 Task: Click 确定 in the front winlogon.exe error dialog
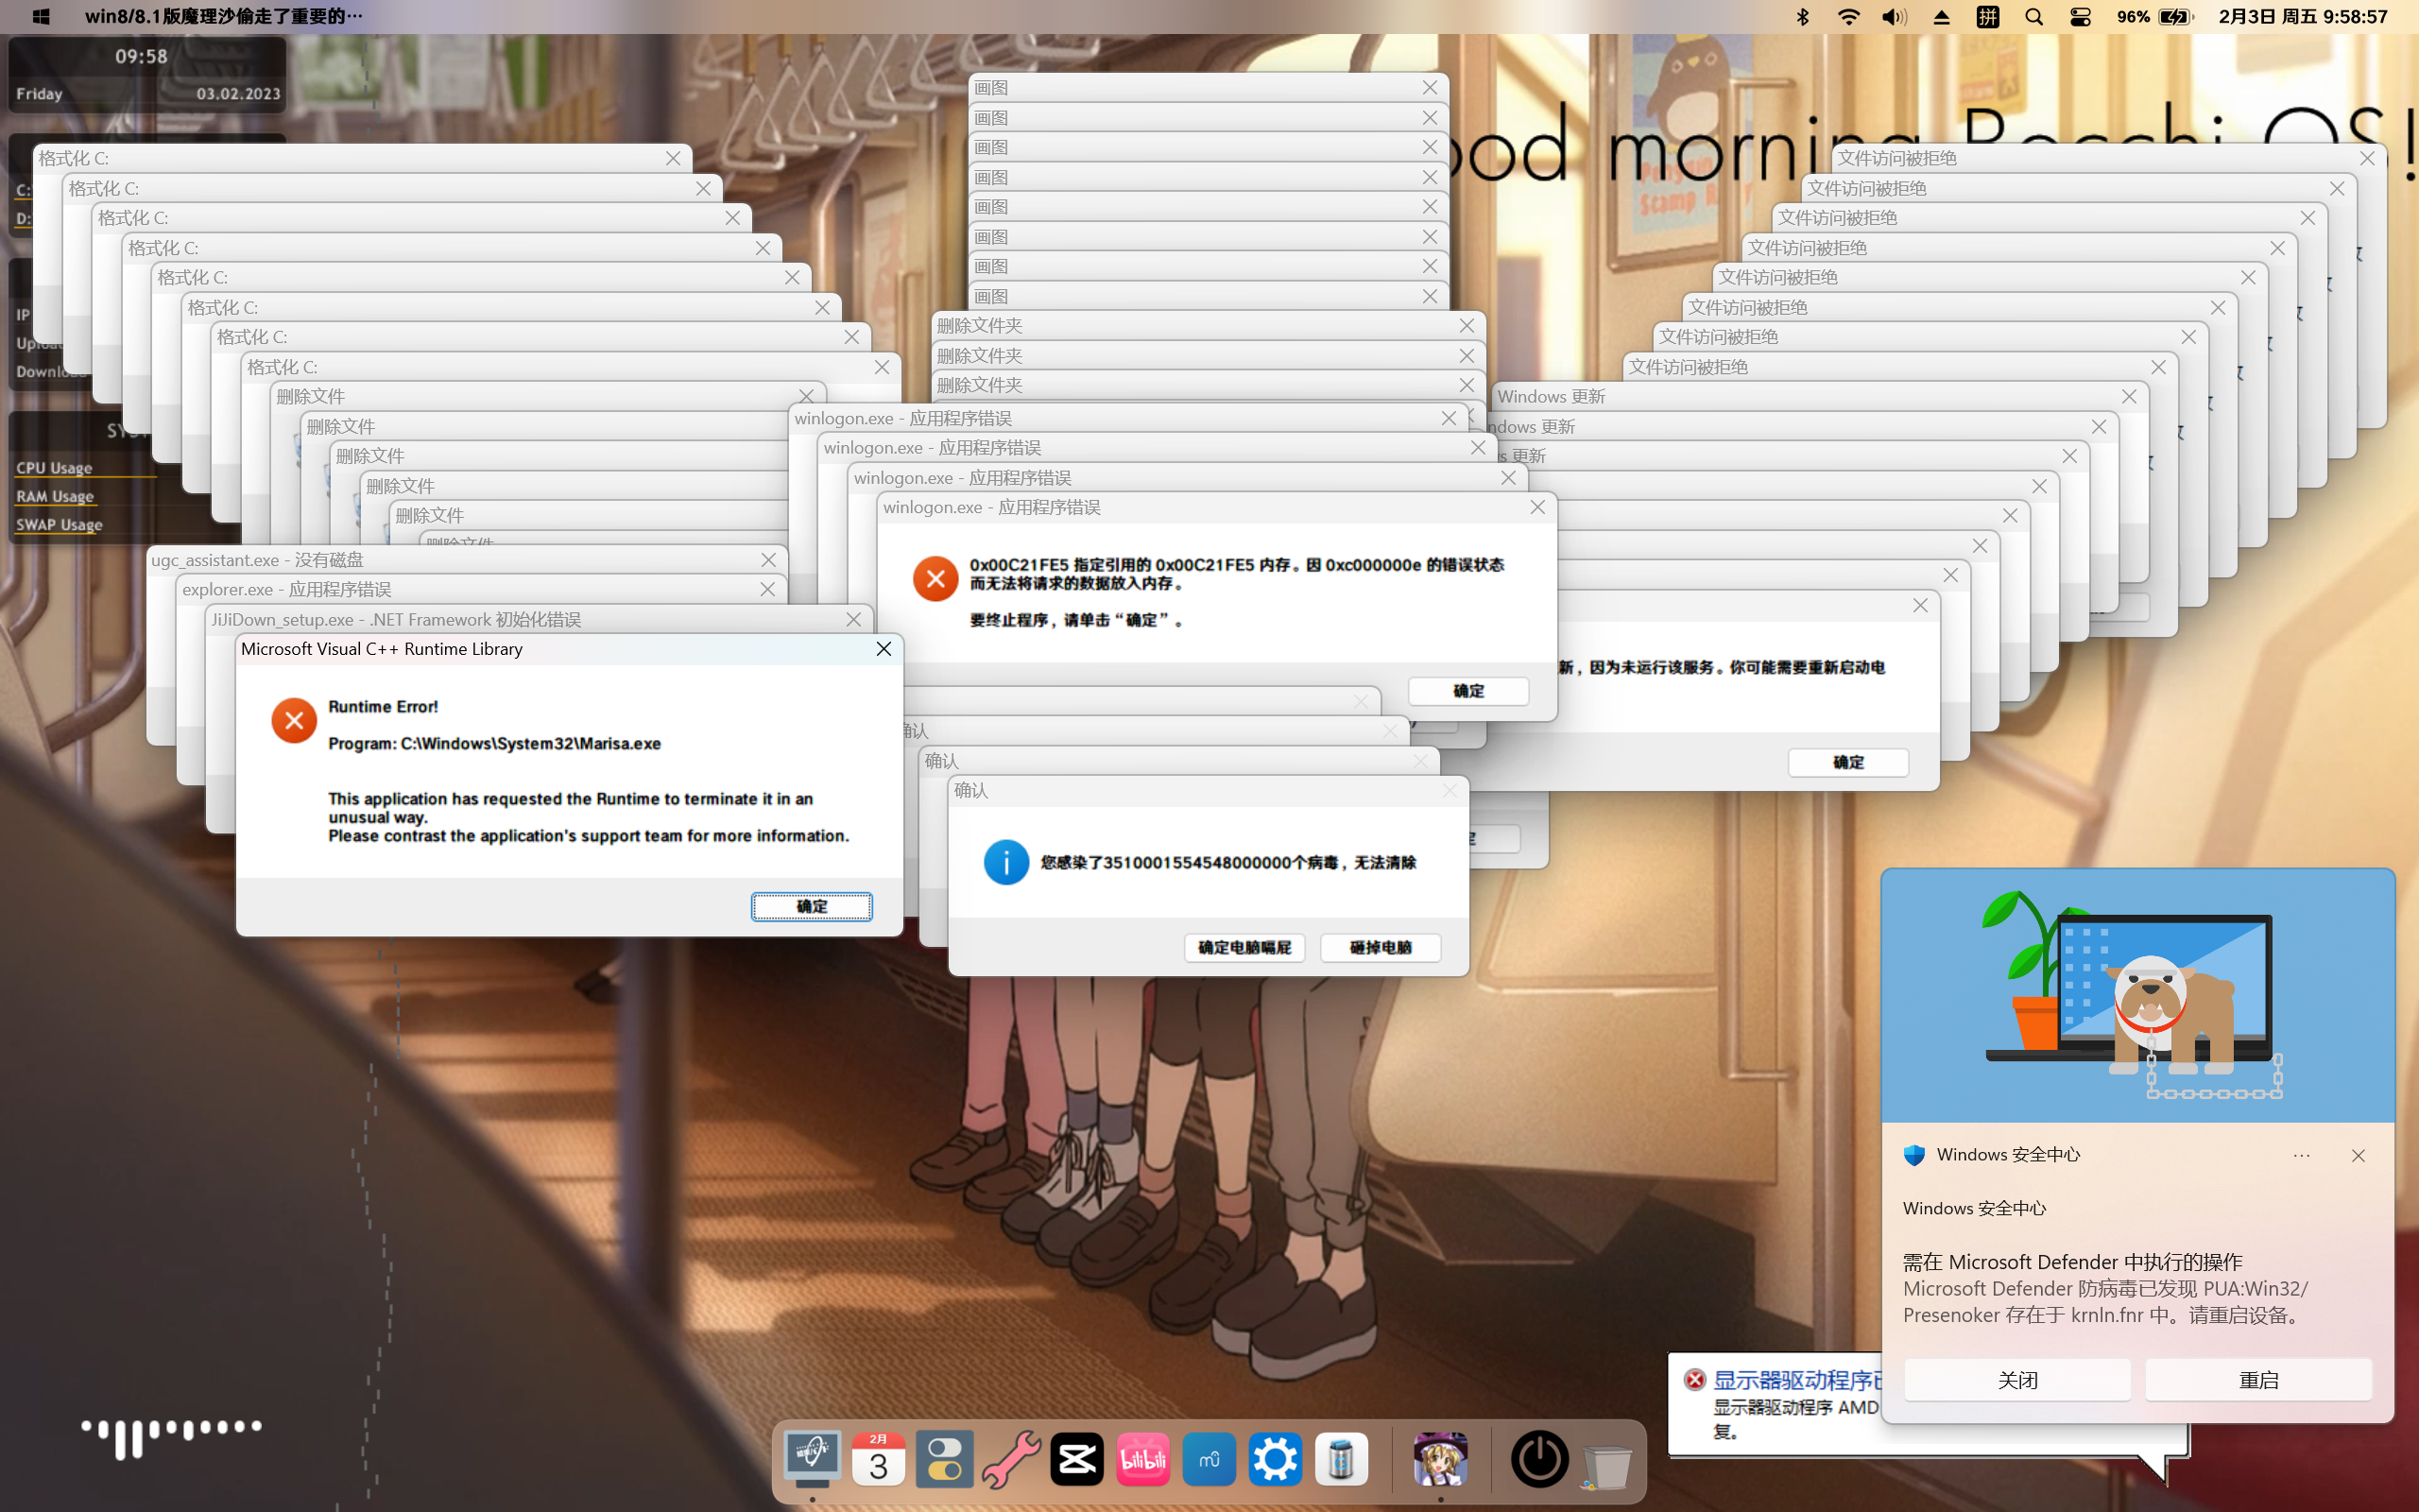click(x=1468, y=691)
